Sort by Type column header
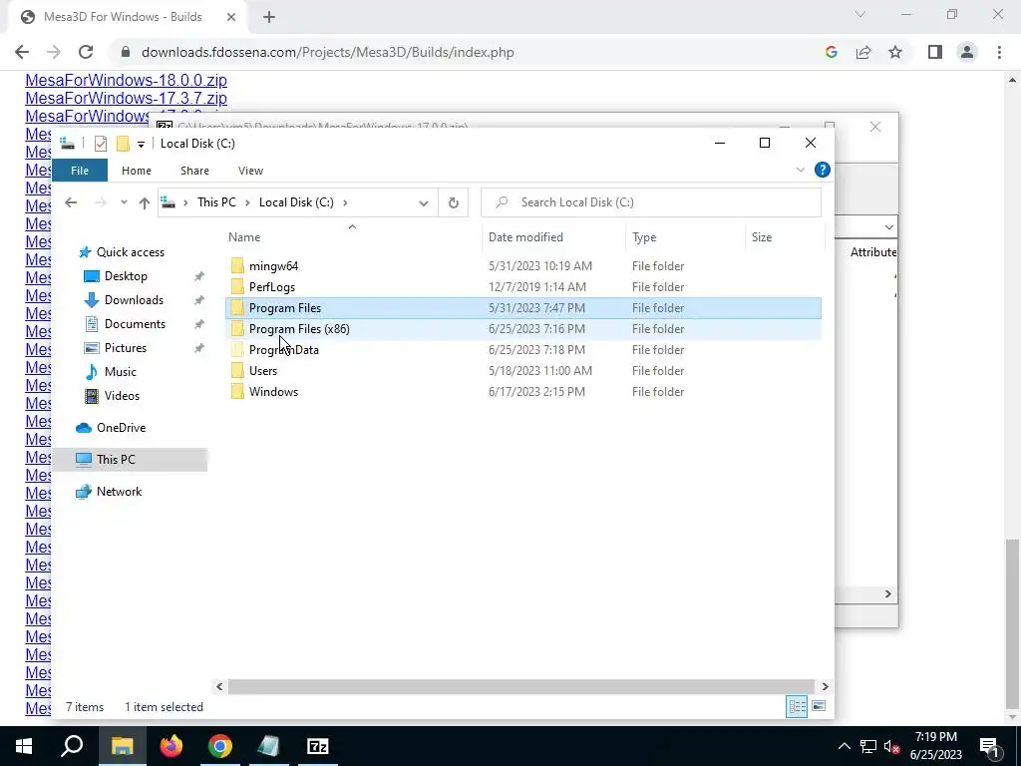 [644, 237]
